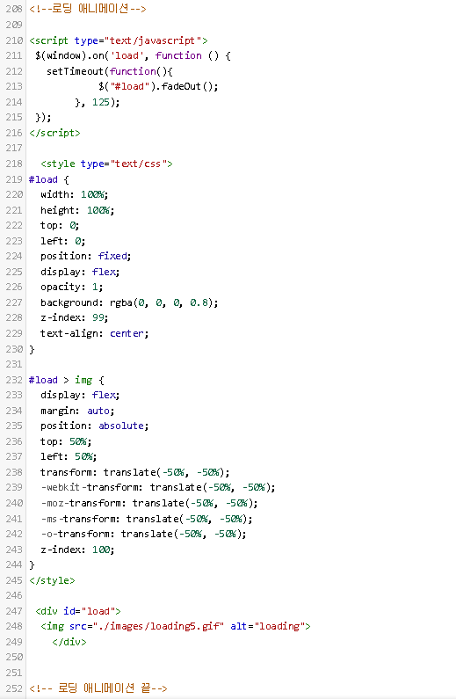Click the width: 100% declaration
This screenshot has height=699, width=456.
point(75,194)
